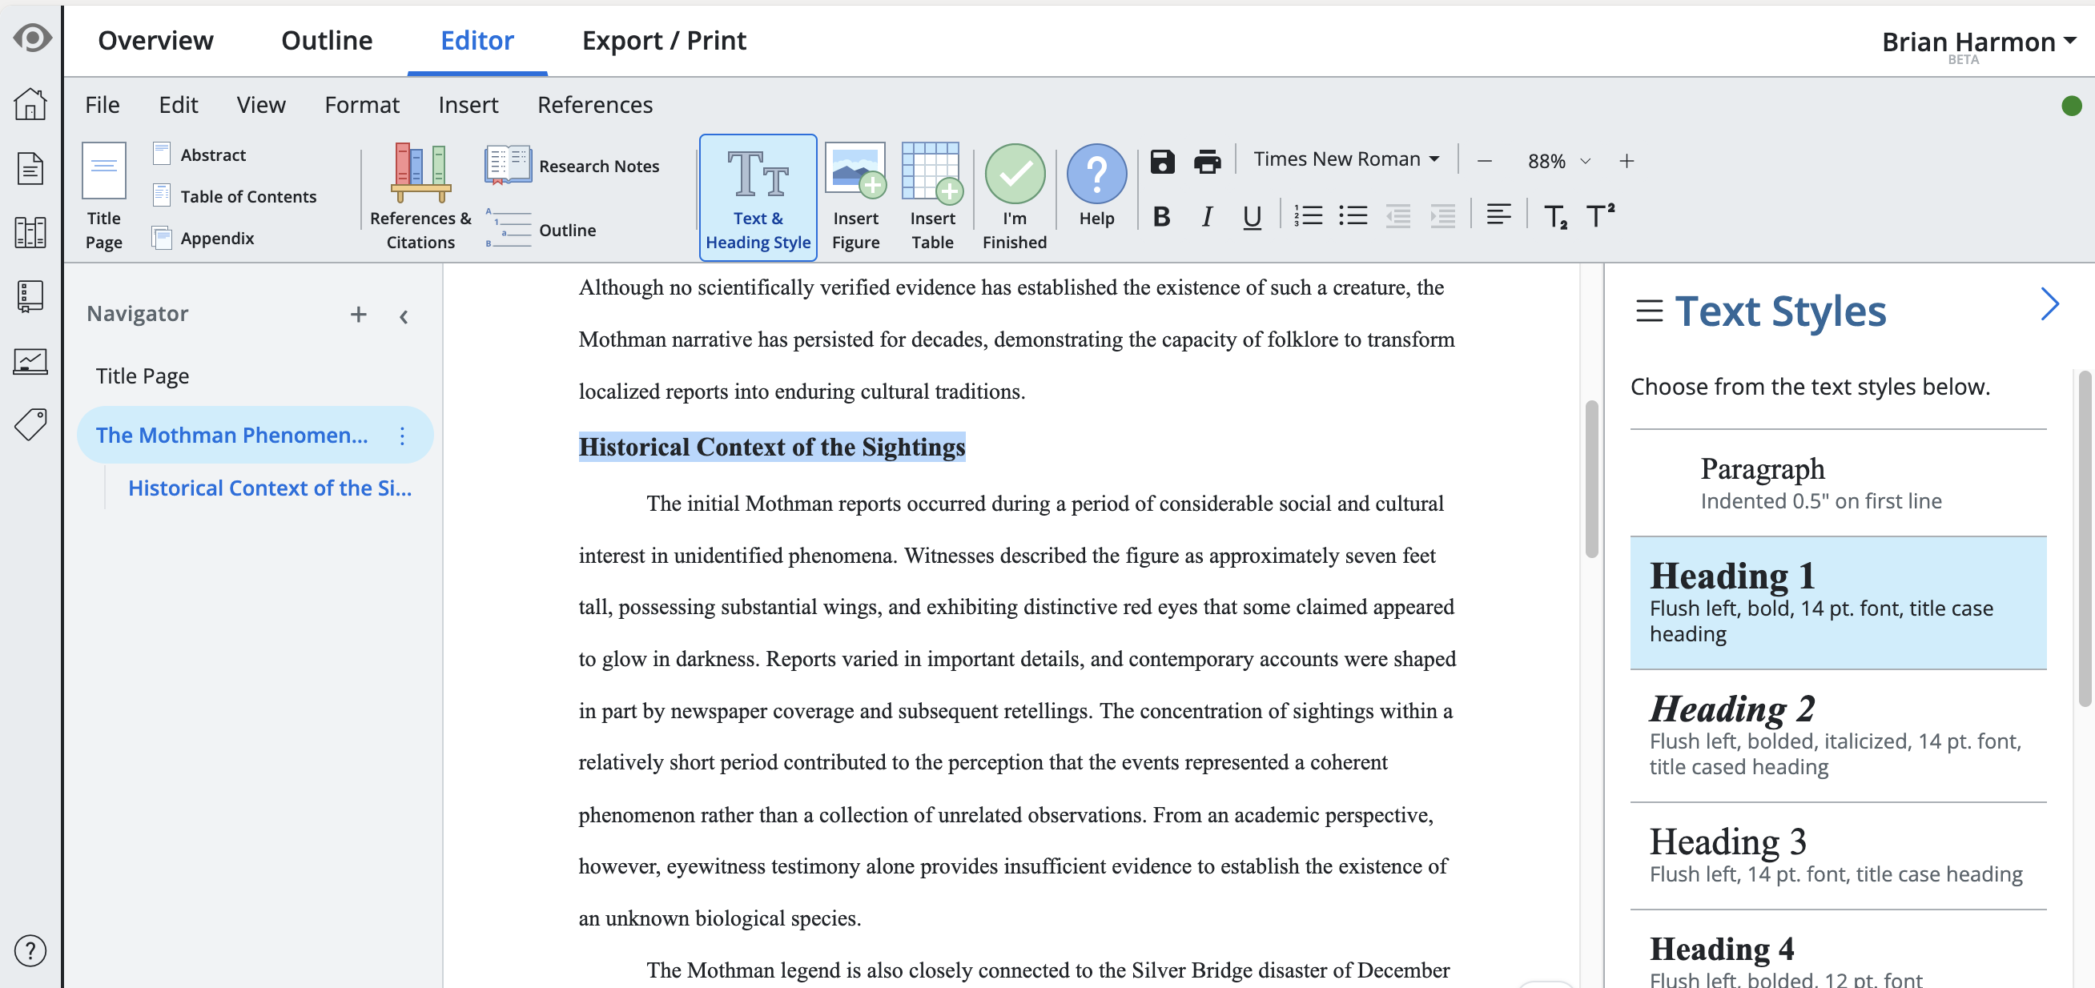Open the Brian Harmon account dropdown
This screenshot has height=988, width=2095.
pyautogui.click(x=1979, y=42)
